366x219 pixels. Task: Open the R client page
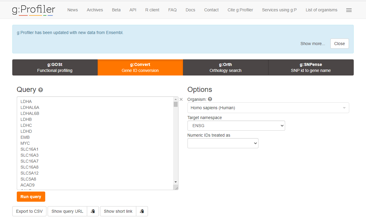tap(152, 10)
